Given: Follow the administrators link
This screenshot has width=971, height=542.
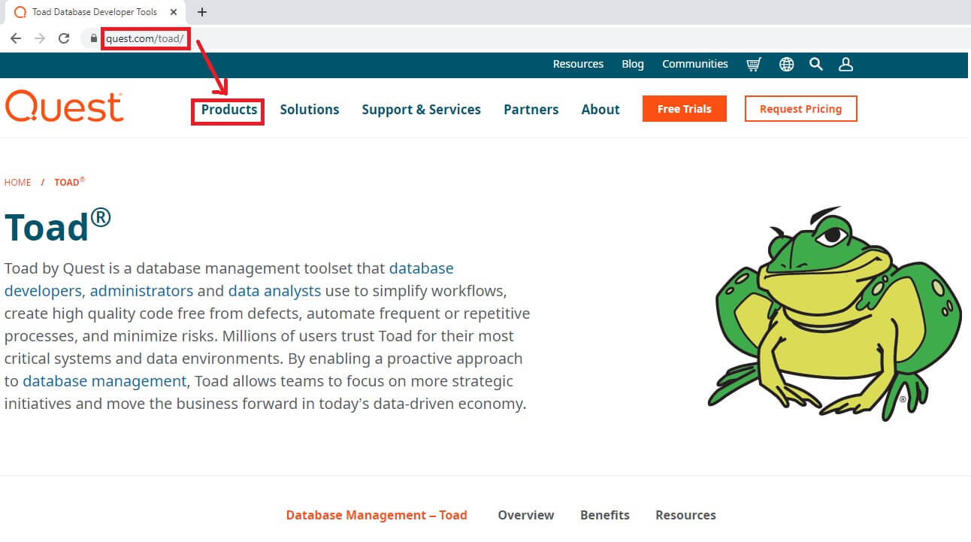Looking at the screenshot, I should click(x=141, y=291).
